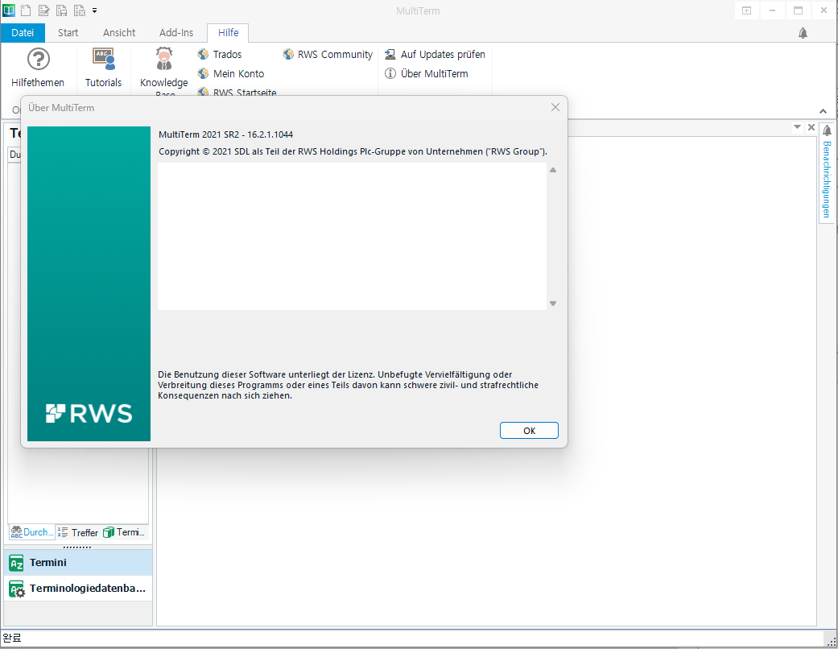Viewport: 838px width, 649px height.
Task: Open the Terminologiedatenbanken sidebar icon
Action: pos(16,589)
